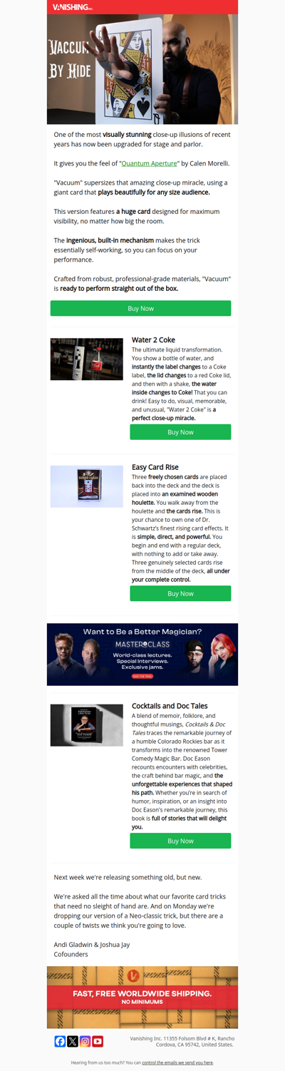Open the Easy Card Rise product thumbnail
The image size is (285, 1071).
pyautogui.click(x=87, y=486)
